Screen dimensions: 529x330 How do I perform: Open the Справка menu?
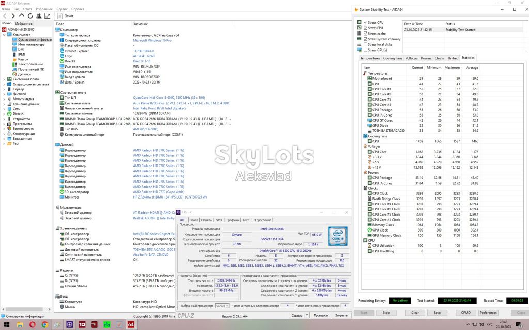[77, 9]
